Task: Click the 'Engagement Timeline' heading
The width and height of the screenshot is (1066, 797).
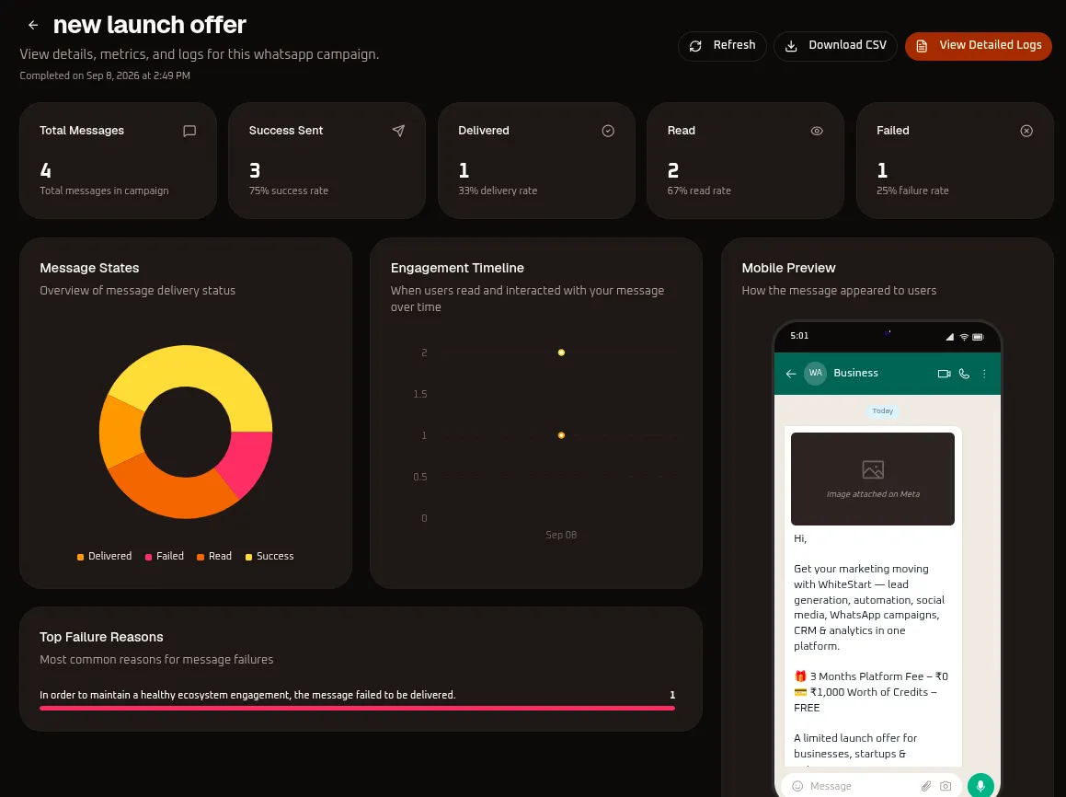Action: tap(457, 268)
